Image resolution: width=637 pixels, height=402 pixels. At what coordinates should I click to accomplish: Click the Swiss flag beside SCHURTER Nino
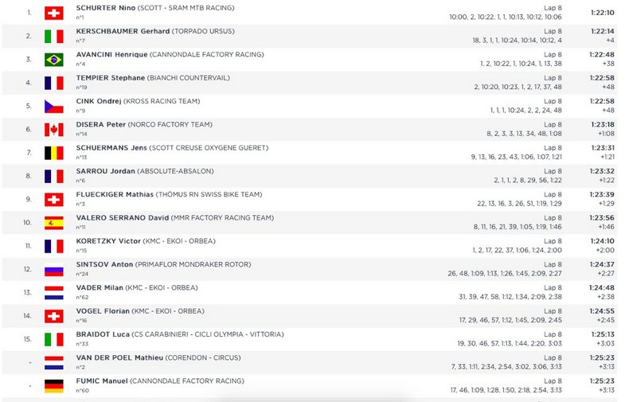tap(53, 13)
